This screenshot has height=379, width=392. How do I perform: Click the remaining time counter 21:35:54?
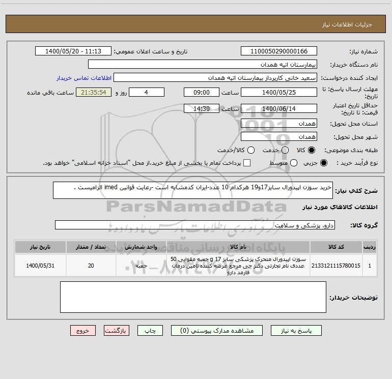click(94, 92)
